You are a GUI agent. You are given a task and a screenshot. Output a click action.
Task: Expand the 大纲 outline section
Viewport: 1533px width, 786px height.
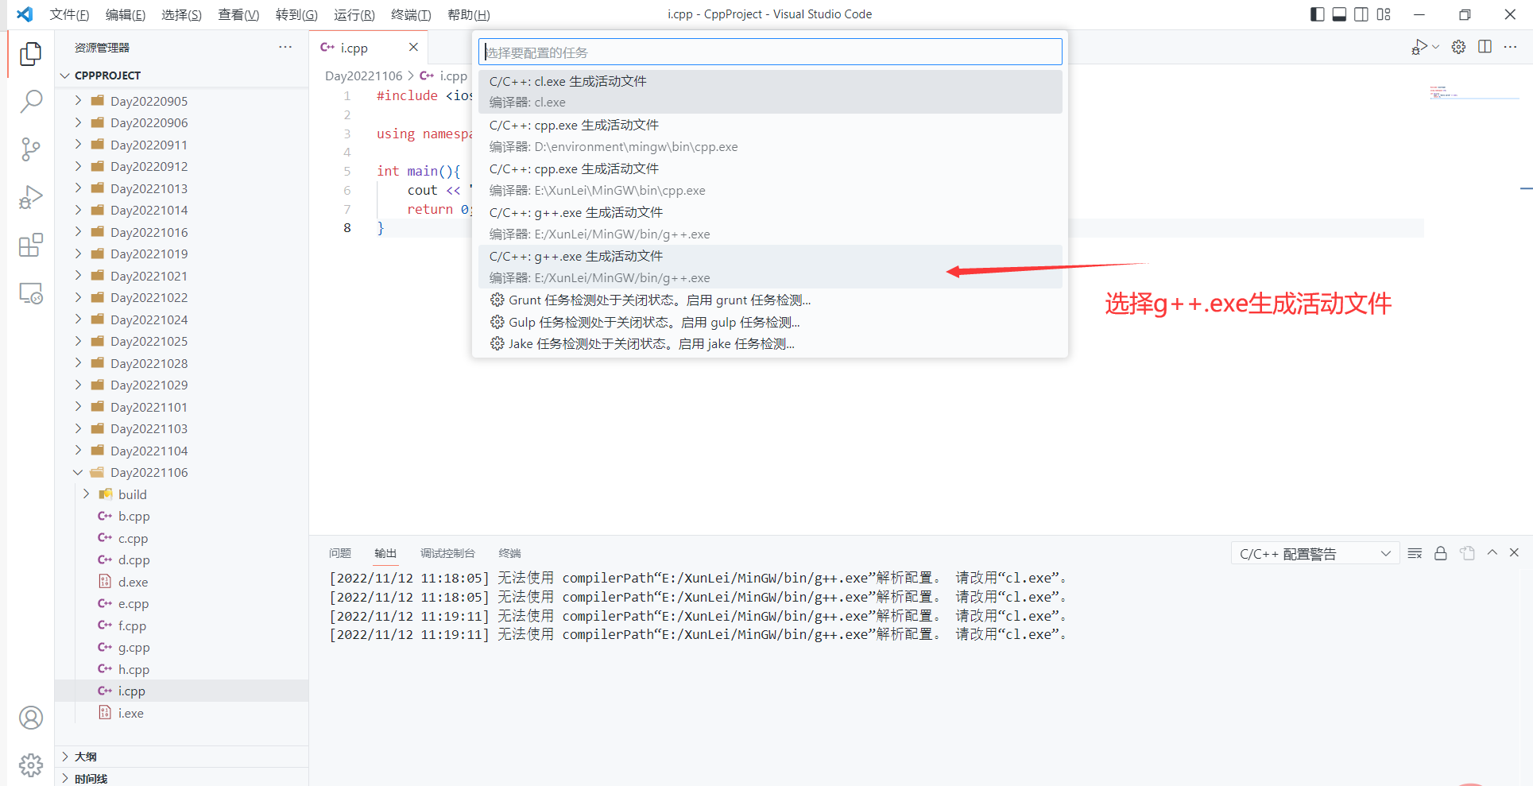181,757
